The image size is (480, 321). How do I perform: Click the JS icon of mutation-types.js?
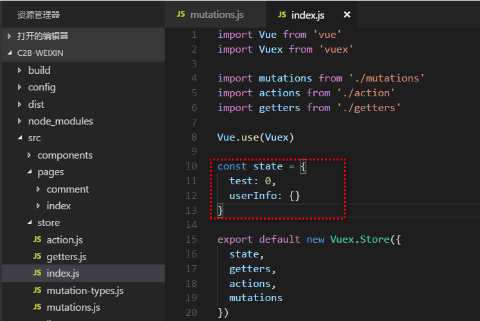(x=37, y=290)
